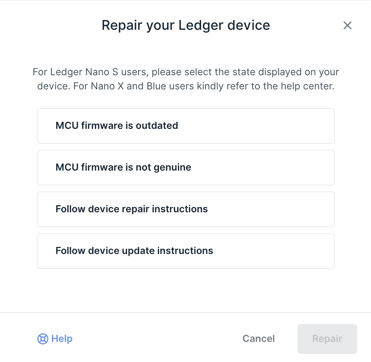Viewport: 371px width, 362px height.
Task: Get support via the Help lifebuoy
Action: pos(43,339)
